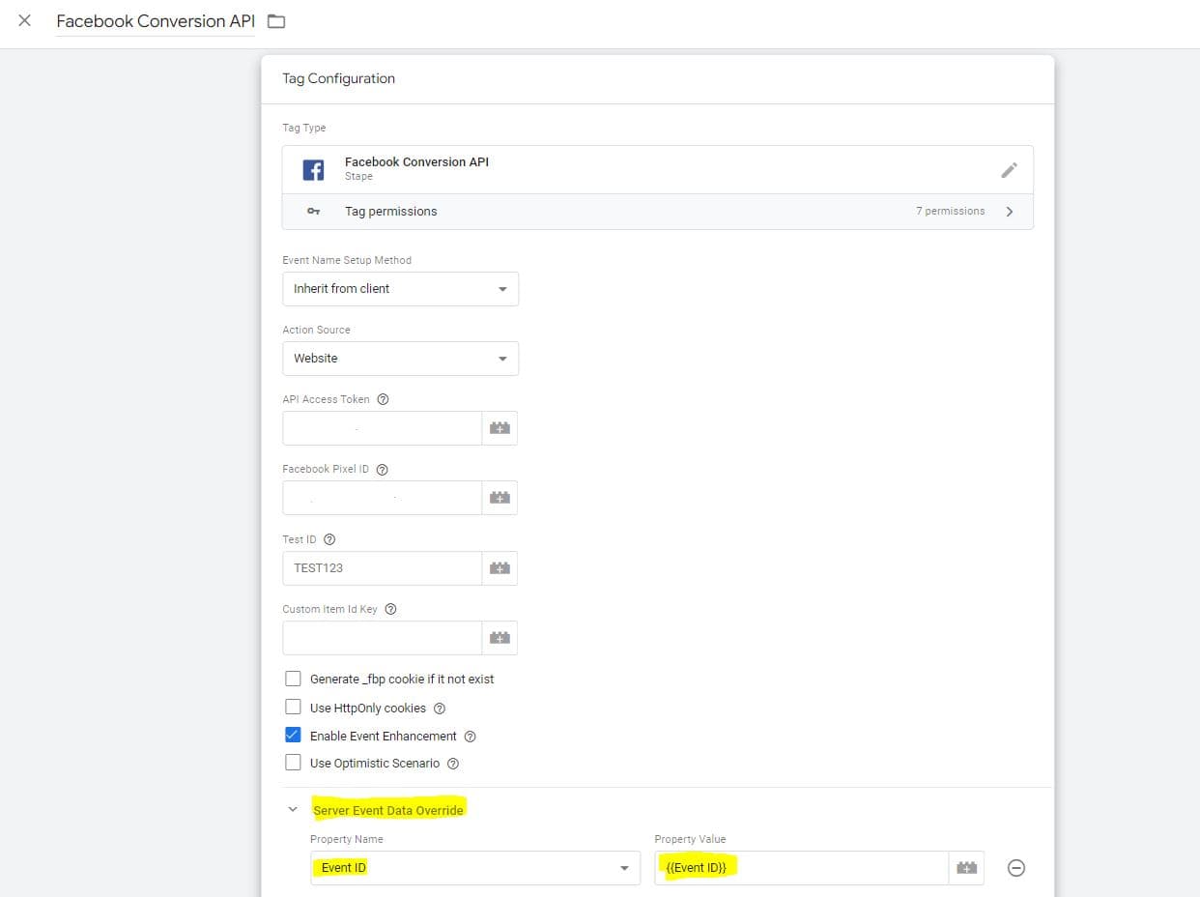Disable Enable Event Enhancement
The image size is (1200, 897).
(293, 735)
